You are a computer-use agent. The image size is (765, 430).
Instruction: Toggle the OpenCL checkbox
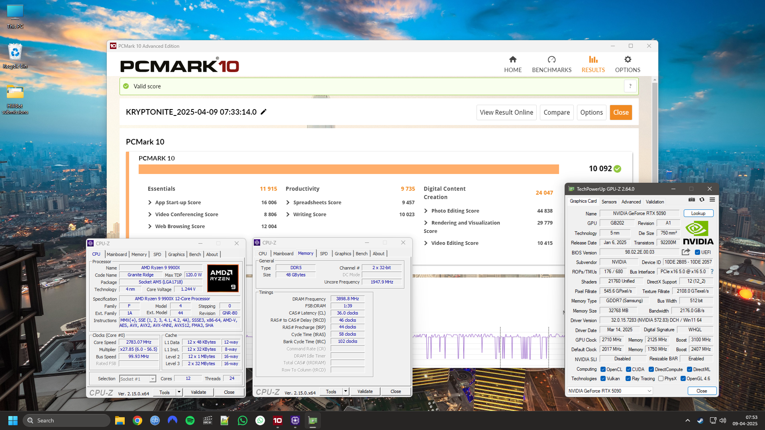603,369
